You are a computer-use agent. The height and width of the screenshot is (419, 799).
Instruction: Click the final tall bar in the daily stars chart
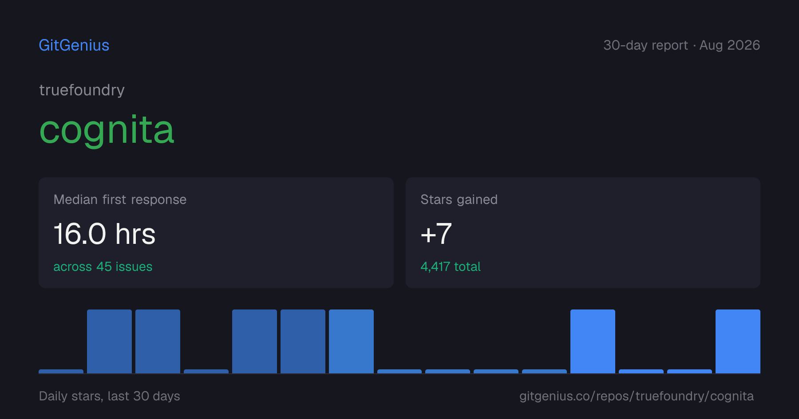click(x=738, y=341)
